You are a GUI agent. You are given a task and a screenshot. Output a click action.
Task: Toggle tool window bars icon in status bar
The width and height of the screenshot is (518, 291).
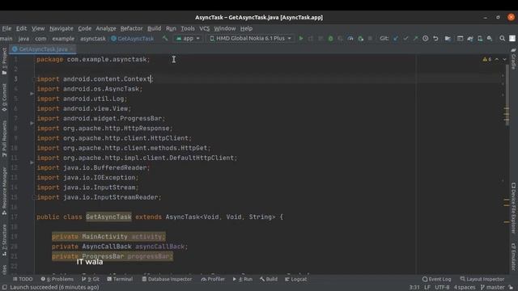(4, 288)
